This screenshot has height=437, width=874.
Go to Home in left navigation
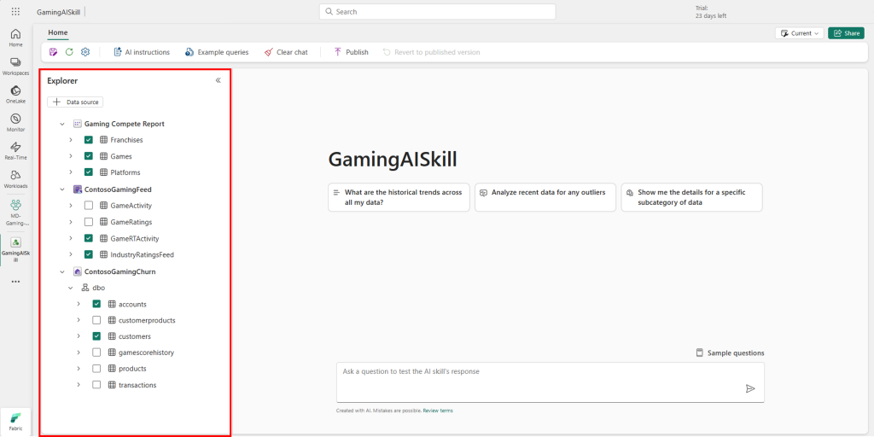pyautogui.click(x=15, y=38)
